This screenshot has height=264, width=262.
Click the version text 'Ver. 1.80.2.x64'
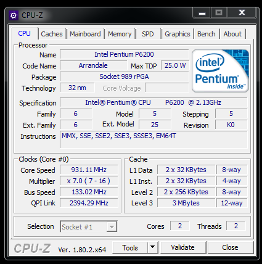(82, 250)
